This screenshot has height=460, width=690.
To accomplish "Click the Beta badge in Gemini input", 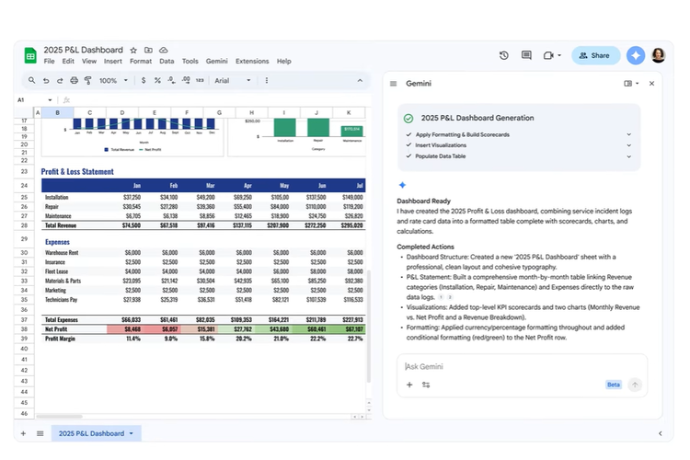I will click(x=614, y=385).
